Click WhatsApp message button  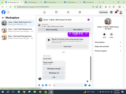pos(54,69)
